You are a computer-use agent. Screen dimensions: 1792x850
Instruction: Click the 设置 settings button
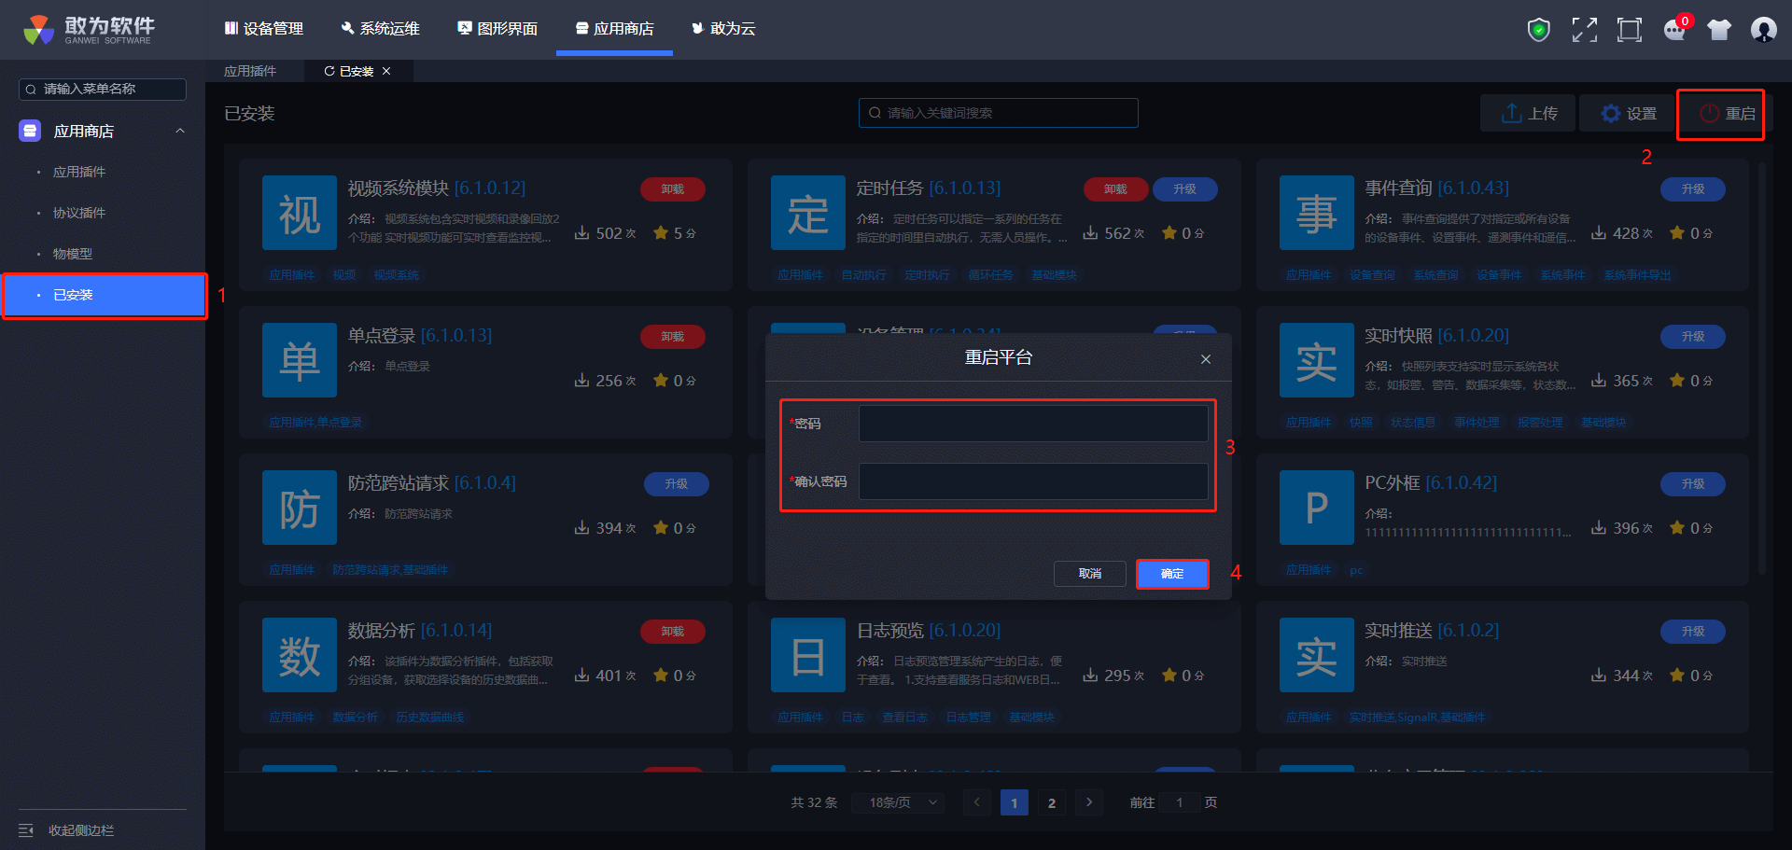pyautogui.click(x=1627, y=113)
